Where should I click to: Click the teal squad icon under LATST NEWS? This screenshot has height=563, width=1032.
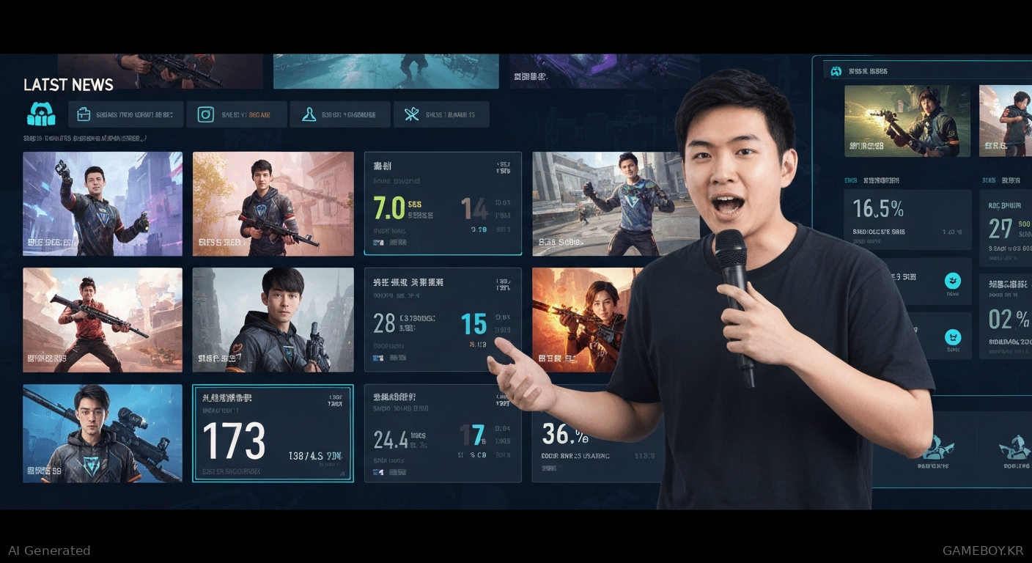(x=41, y=114)
